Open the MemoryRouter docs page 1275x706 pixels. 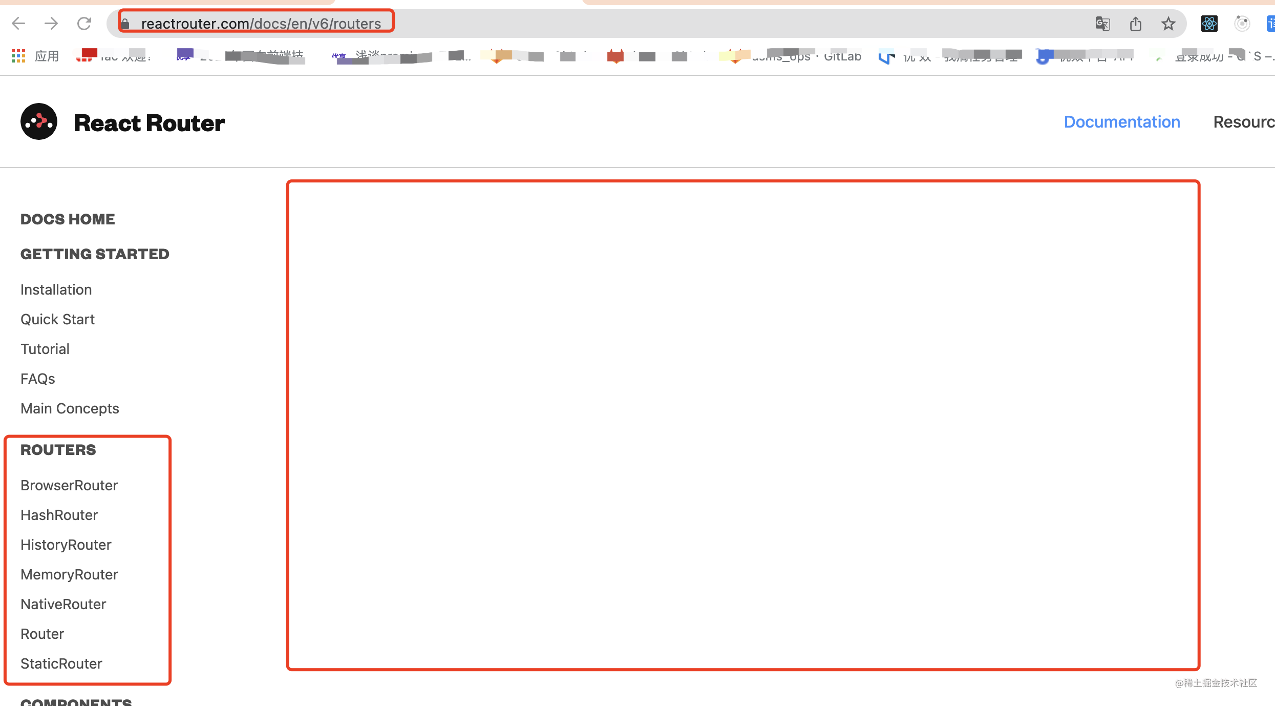pos(69,574)
